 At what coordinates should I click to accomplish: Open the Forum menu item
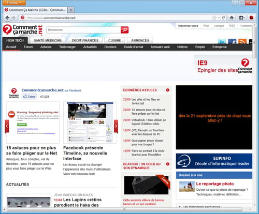coord(28,47)
